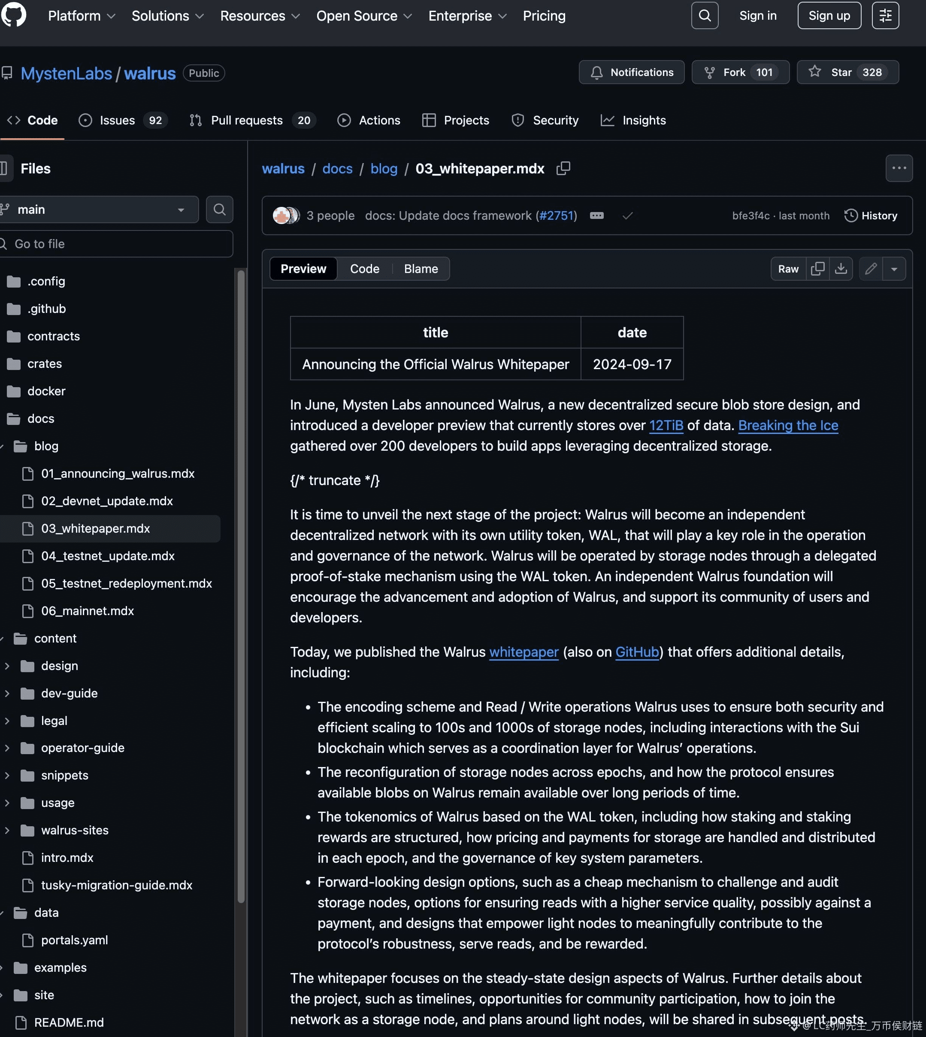Copy raw file contents icon
The image size is (926, 1037).
tap(817, 269)
